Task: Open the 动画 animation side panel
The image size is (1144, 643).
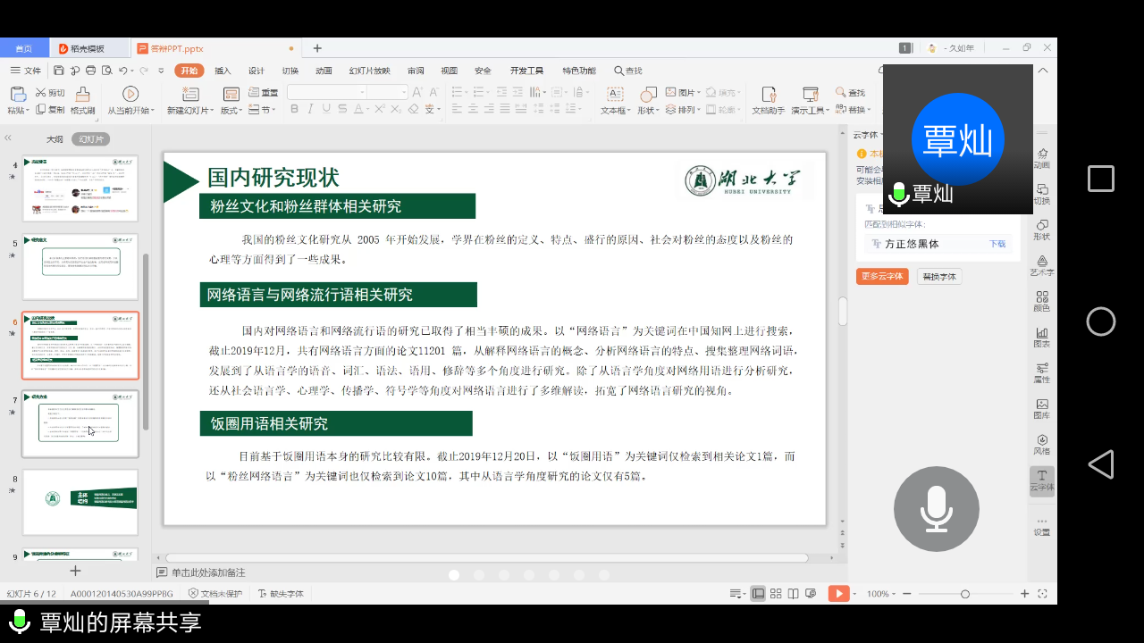Action: click(1042, 159)
